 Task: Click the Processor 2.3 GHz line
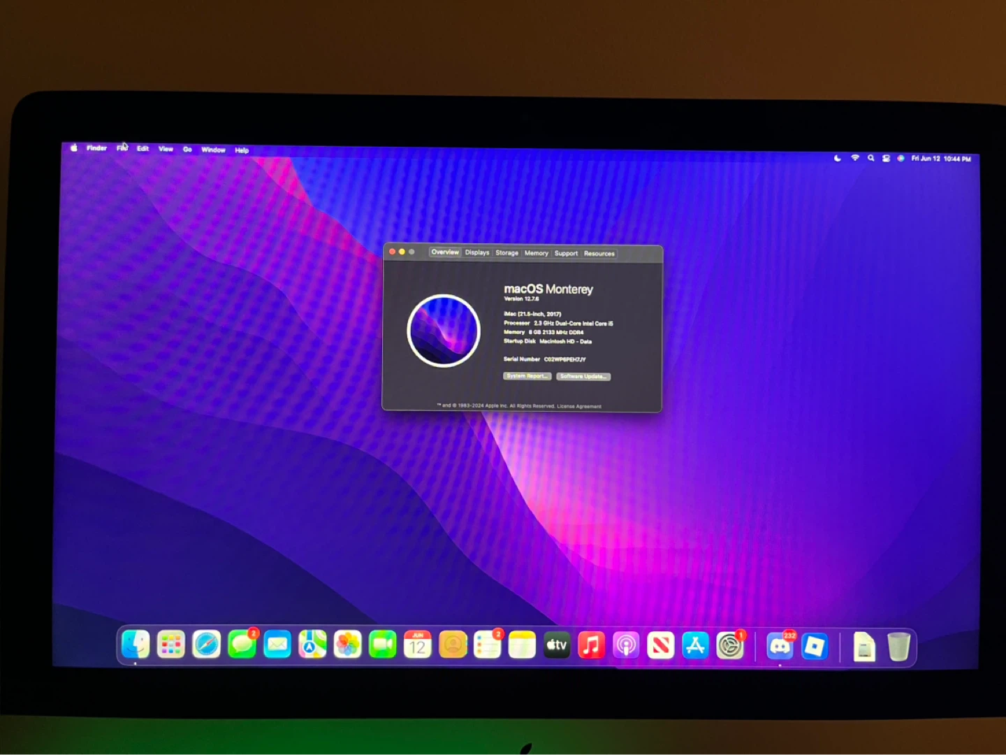(558, 323)
